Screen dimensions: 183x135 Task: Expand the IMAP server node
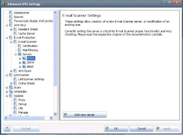(x=20, y=67)
